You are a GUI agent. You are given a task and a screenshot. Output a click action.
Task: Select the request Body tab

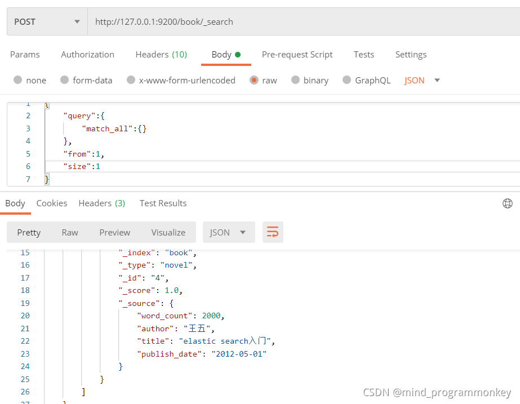pyautogui.click(x=226, y=55)
